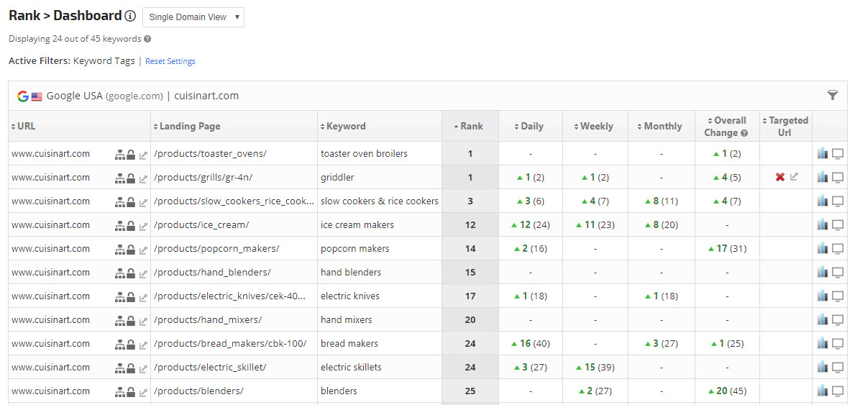Open the monitor icon for slow cookers row

(x=838, y=201)
